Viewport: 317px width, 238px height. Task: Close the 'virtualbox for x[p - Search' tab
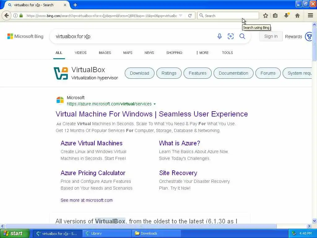click(65, 5)
